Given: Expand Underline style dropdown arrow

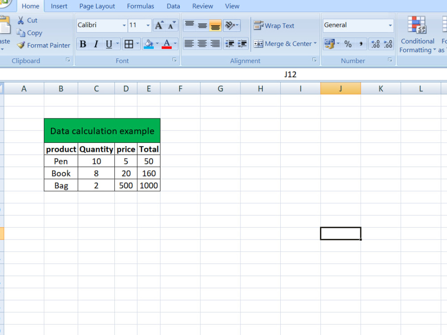Looking at the screenshot, I should click(118, 44).
